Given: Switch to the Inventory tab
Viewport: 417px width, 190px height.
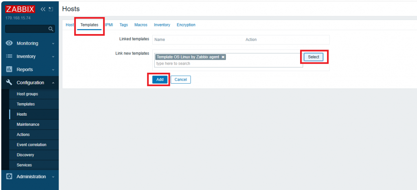Looking at the screenshot, I should [162, 25].
